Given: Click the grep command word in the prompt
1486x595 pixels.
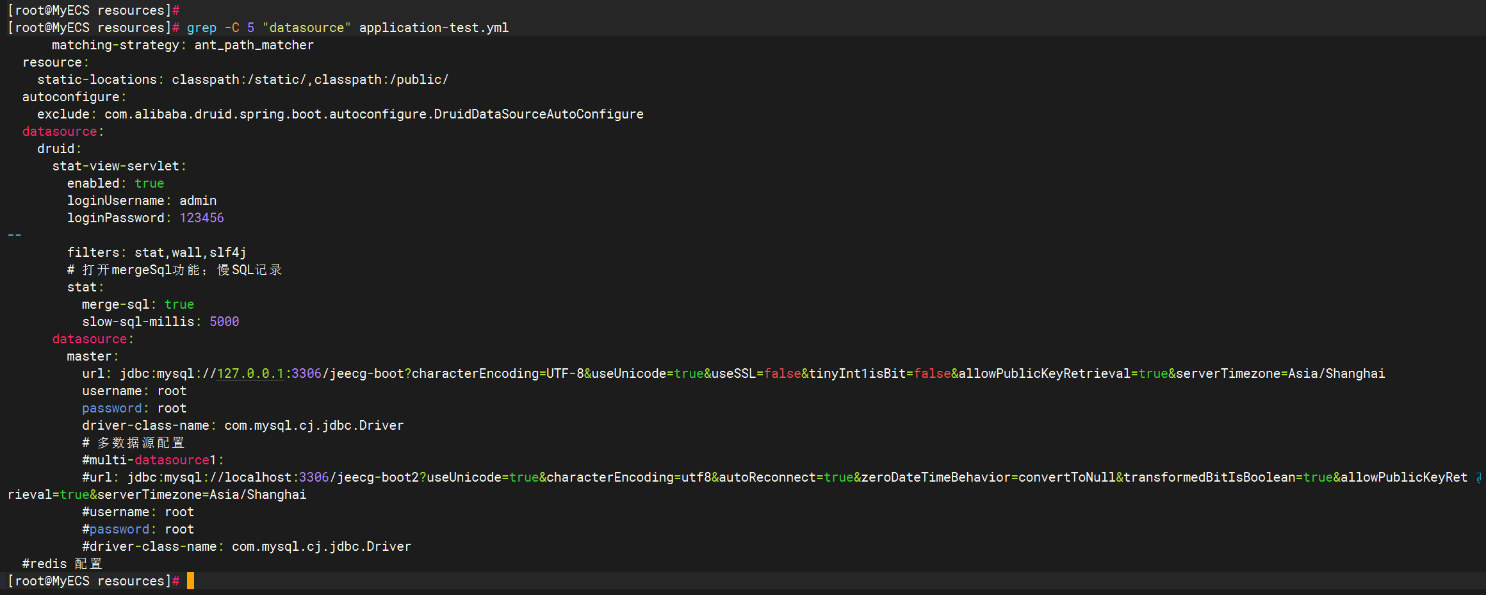Looking at the screenshot, I should 202,28.
